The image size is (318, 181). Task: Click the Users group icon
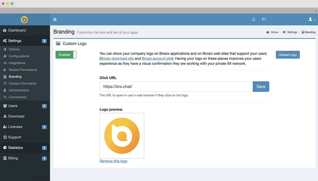(x=5, y=106)
